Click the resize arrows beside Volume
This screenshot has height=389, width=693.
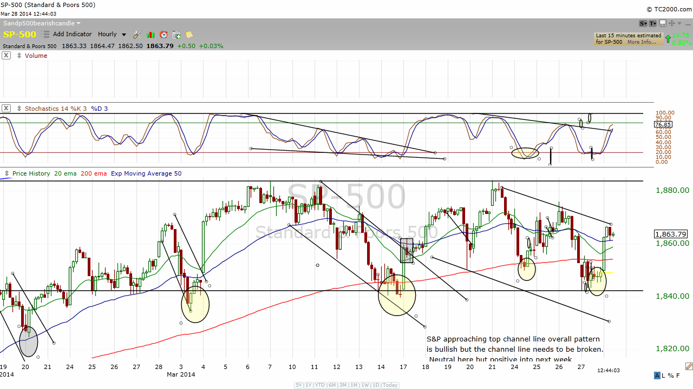coord(19,56)
